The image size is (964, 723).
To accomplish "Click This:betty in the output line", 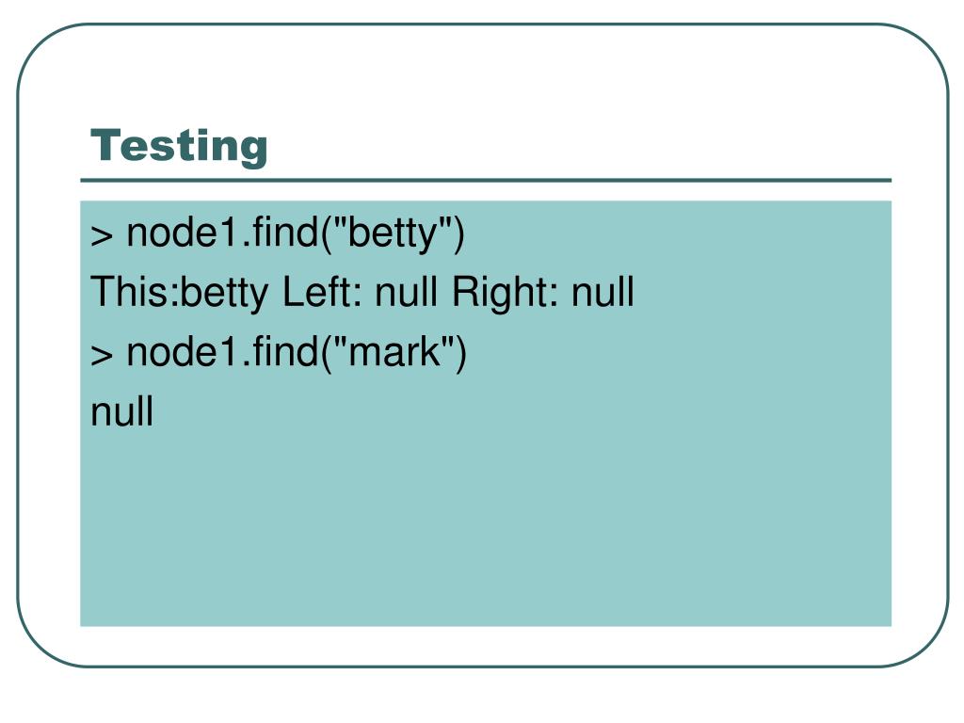I will click(x=180, y=292).
